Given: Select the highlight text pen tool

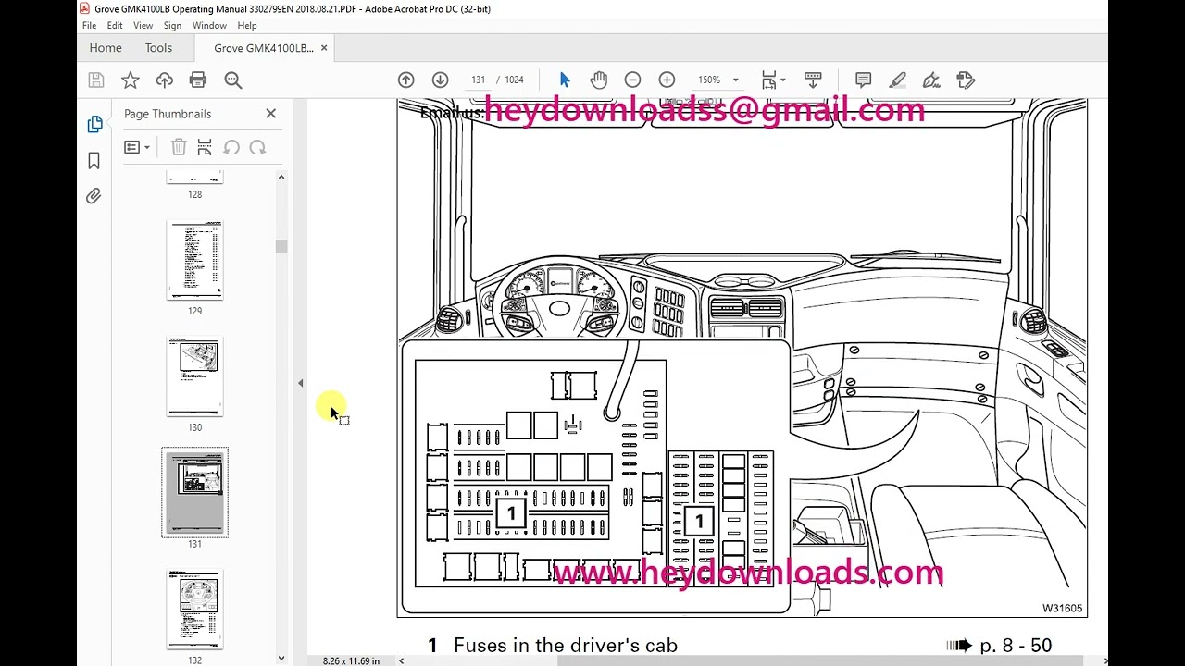Looking at the screenshot, I should tap(897, 80).
